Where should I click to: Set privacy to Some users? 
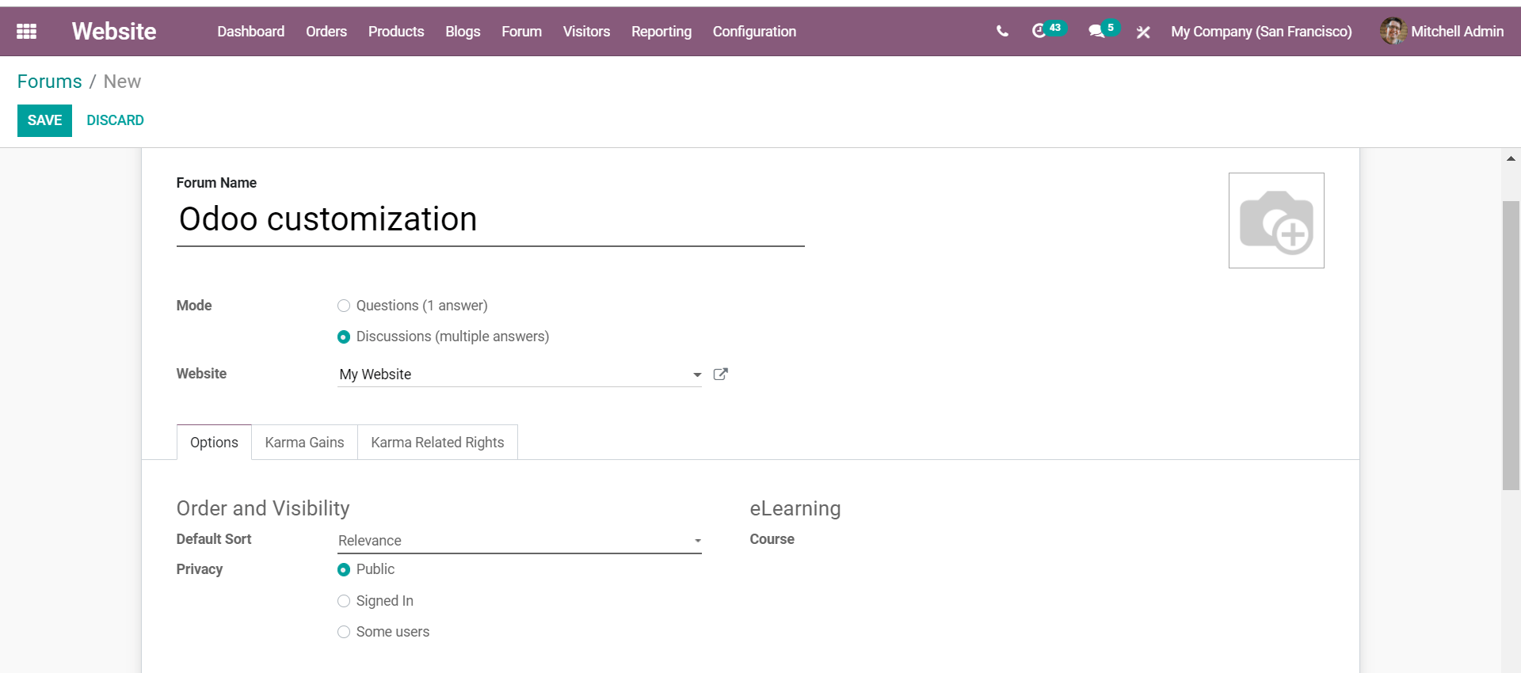[344, 632]
